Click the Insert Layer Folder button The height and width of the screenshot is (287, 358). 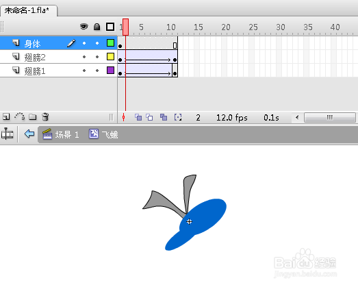pyautogui.click(x=33, y=116)
